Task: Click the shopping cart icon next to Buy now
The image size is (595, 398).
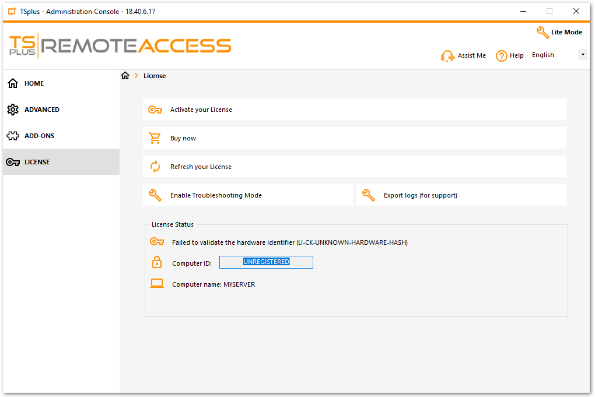Action: click(x=155, y=138)
